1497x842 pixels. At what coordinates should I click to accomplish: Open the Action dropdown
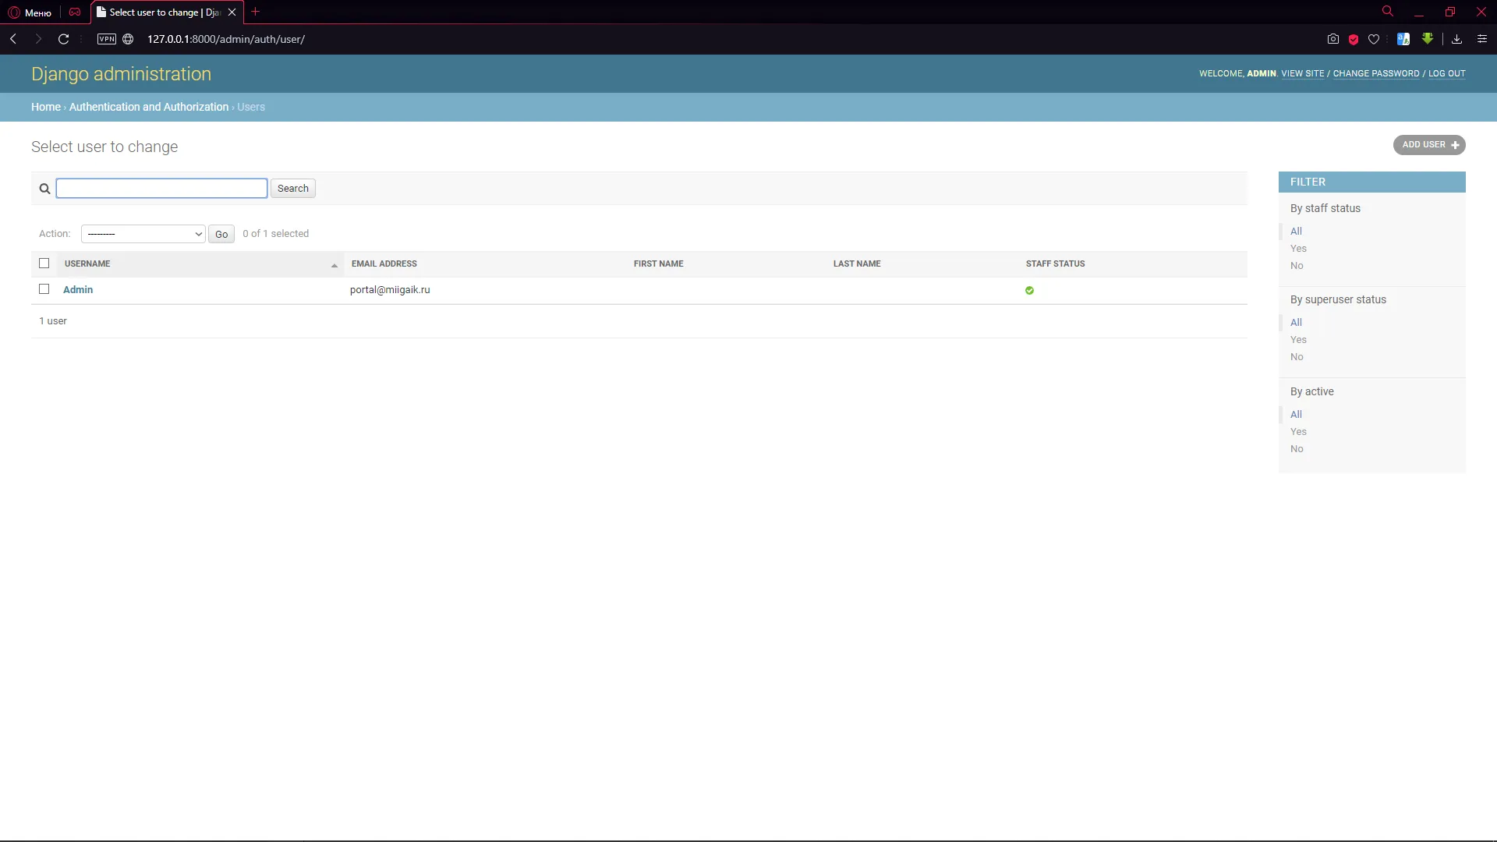point(143,234)
